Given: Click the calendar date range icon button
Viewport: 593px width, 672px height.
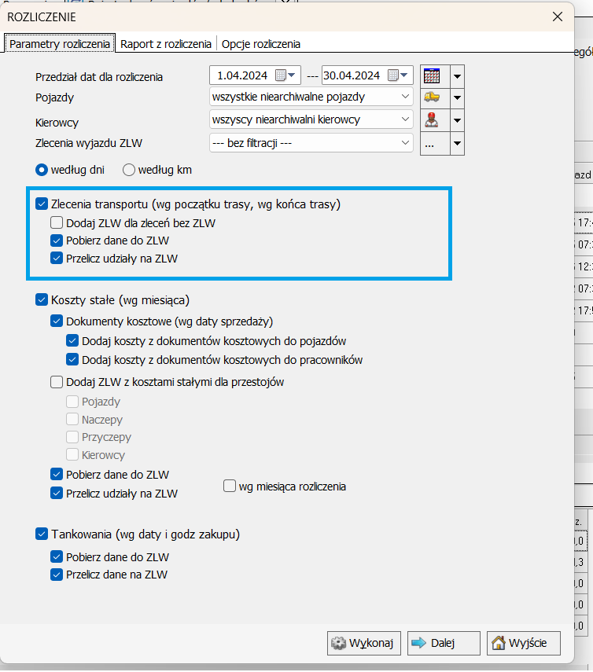Looking at the screenshot, I should coord(432,76).
